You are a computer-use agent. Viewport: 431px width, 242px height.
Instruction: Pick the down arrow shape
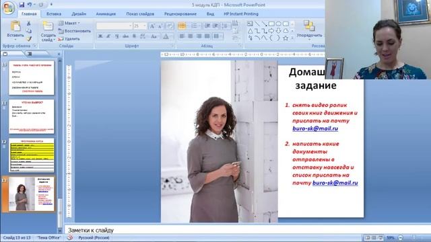(x=278, y=31)
